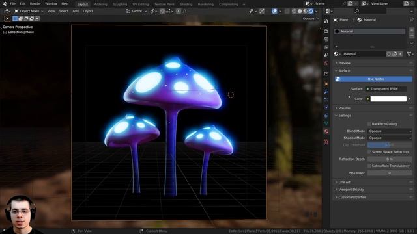Open the Tool properties tab
This screenshot has width=417, height=234.
[x=326, y=21]
